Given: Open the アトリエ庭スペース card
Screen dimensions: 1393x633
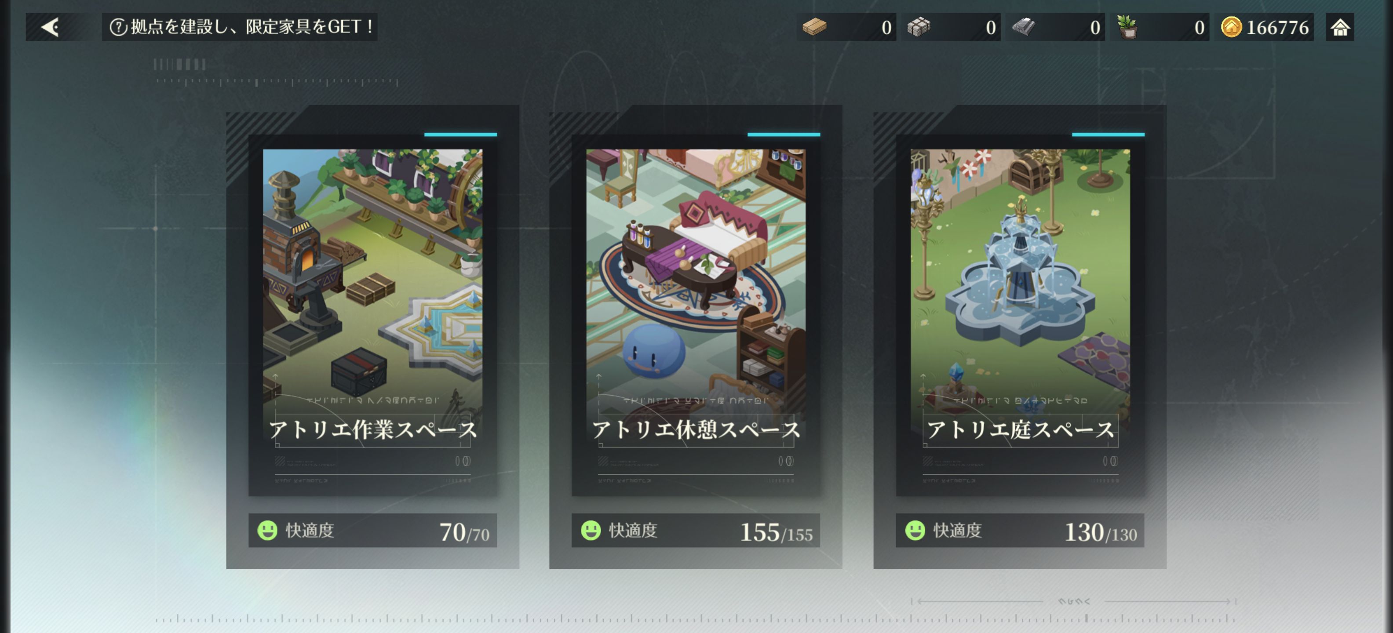Looking at the screenshot, I should coord(1020,315).
